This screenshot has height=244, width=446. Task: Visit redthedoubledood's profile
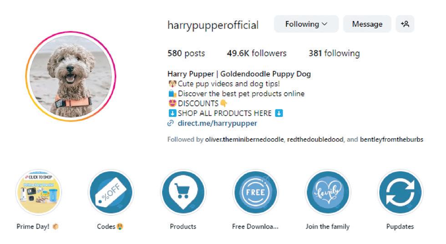click(315, 139)
